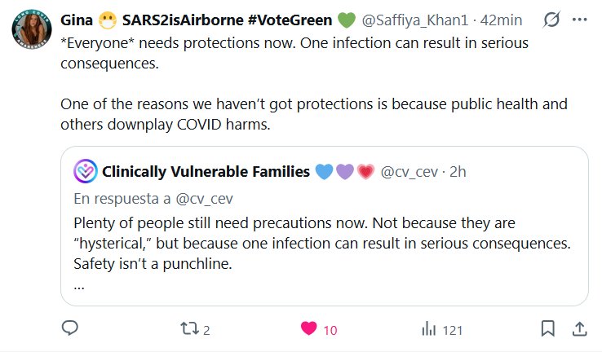Screen dimensions: 602x352
Task: Unlike the post via the pink heart
Action: tap(309, 328)
